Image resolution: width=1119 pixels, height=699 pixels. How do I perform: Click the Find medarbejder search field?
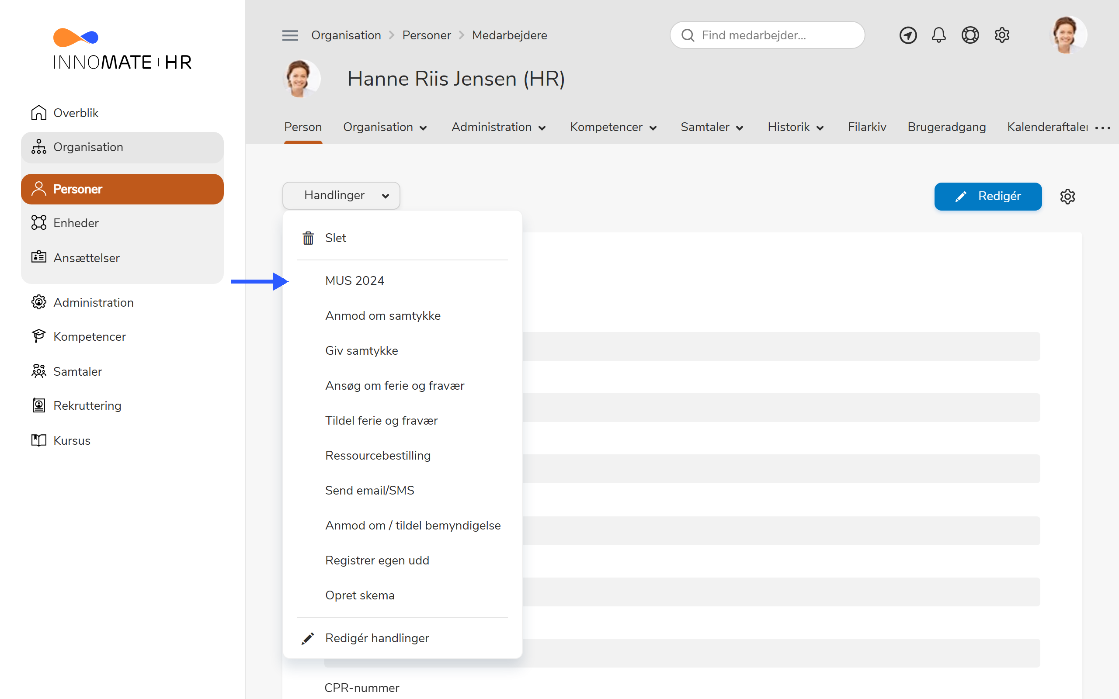(768, 35)
